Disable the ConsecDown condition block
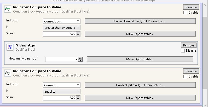This screenshot has width=208, height=107. coord(185,13)
